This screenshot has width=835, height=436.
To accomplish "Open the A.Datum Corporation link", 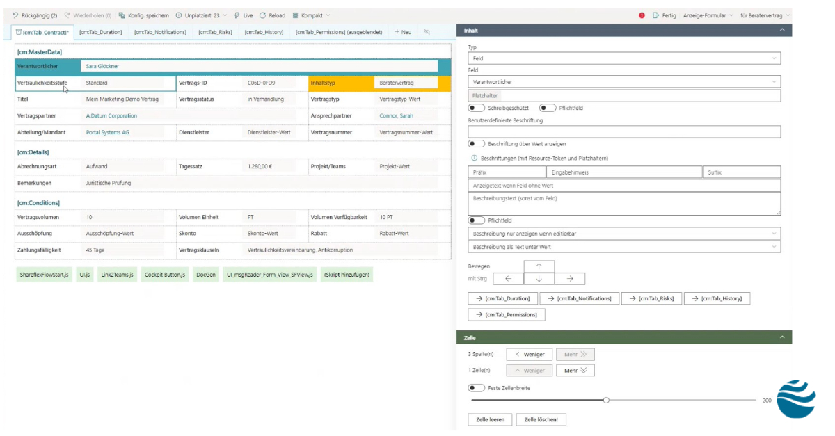I will click(111, 115).
